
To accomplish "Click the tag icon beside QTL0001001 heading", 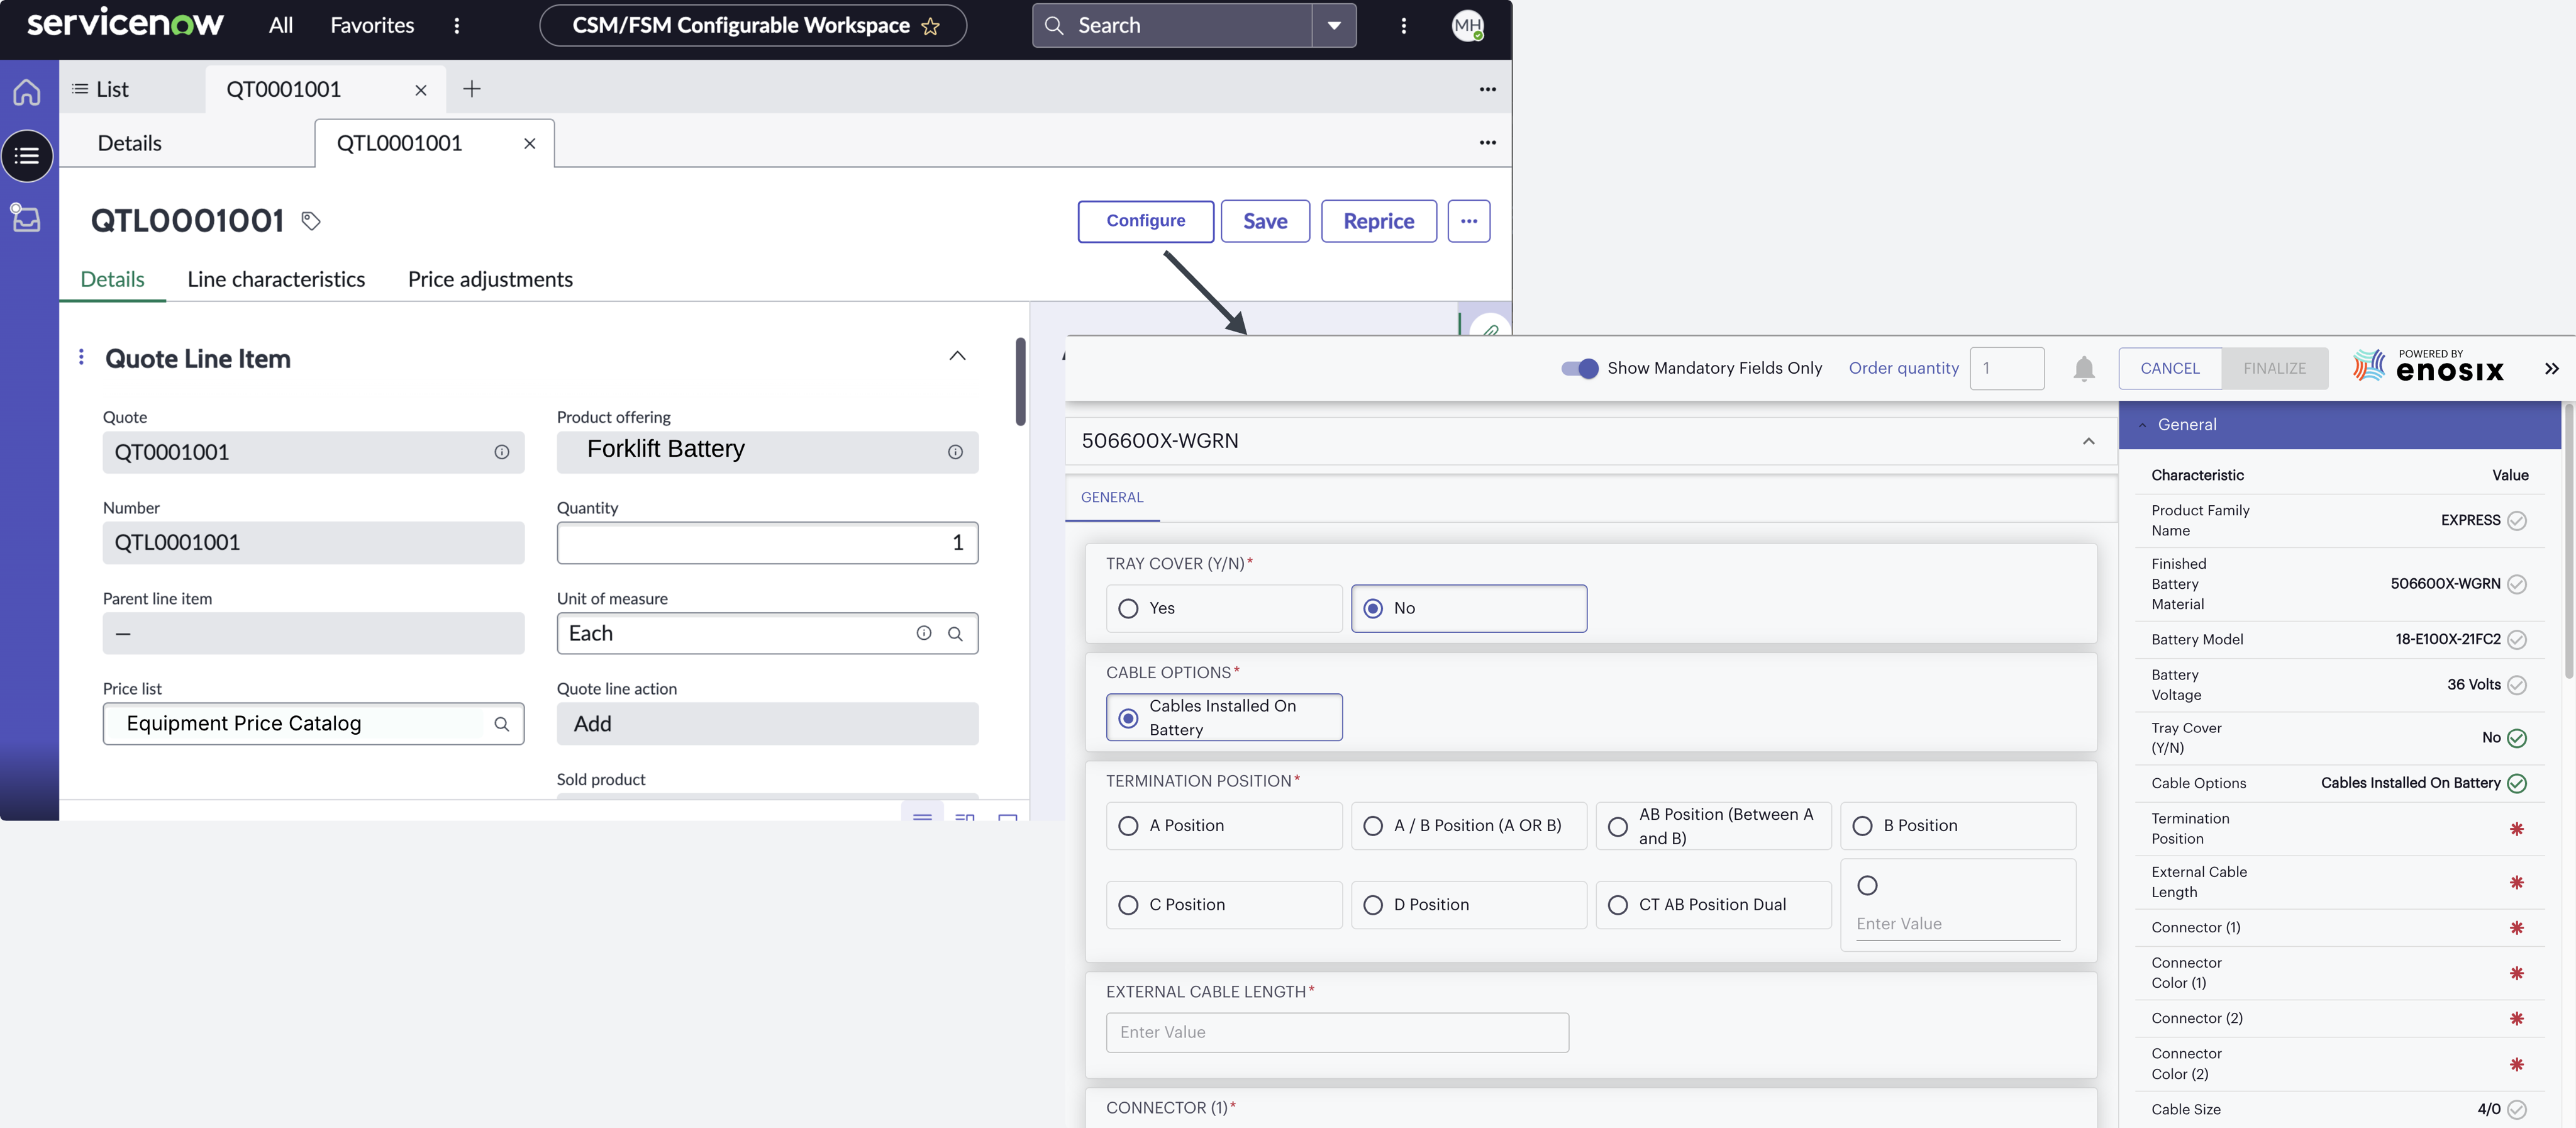I will pyautogui.click(x=310, y=221).
